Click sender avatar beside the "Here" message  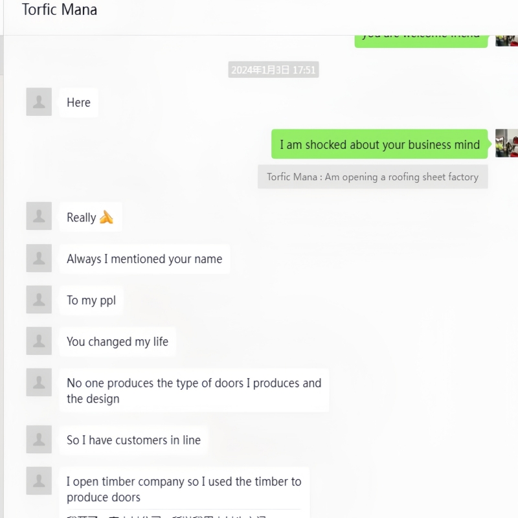point(39,102)
